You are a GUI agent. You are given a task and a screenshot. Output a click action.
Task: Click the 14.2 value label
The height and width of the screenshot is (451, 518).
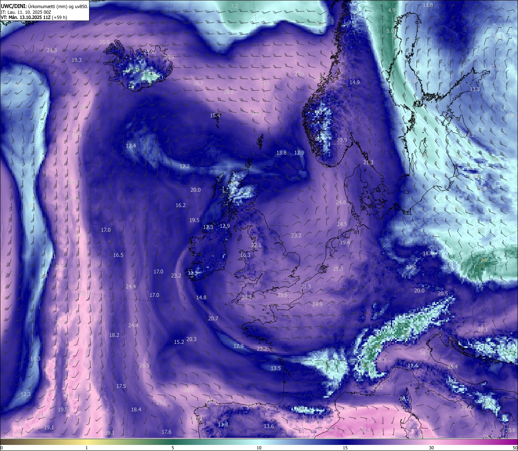click(469, 135)
